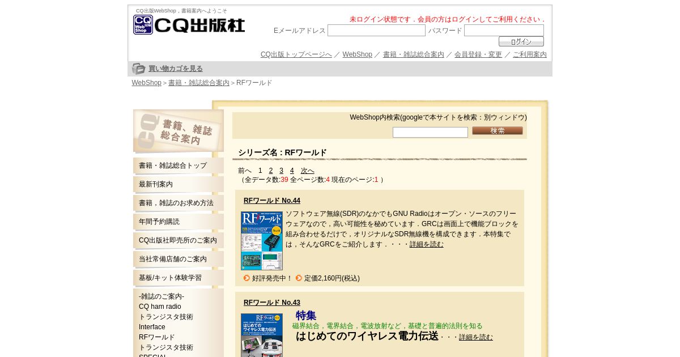
Task: Open RFワールド No.43 cover thumbnail
Action: coord(262,335)
